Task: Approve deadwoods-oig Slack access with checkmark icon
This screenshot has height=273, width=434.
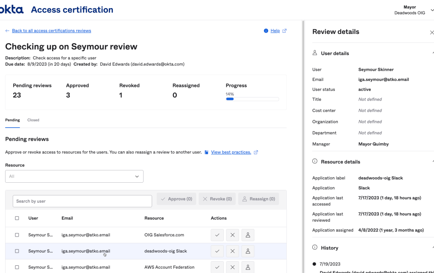Action: tap(217, 251)
